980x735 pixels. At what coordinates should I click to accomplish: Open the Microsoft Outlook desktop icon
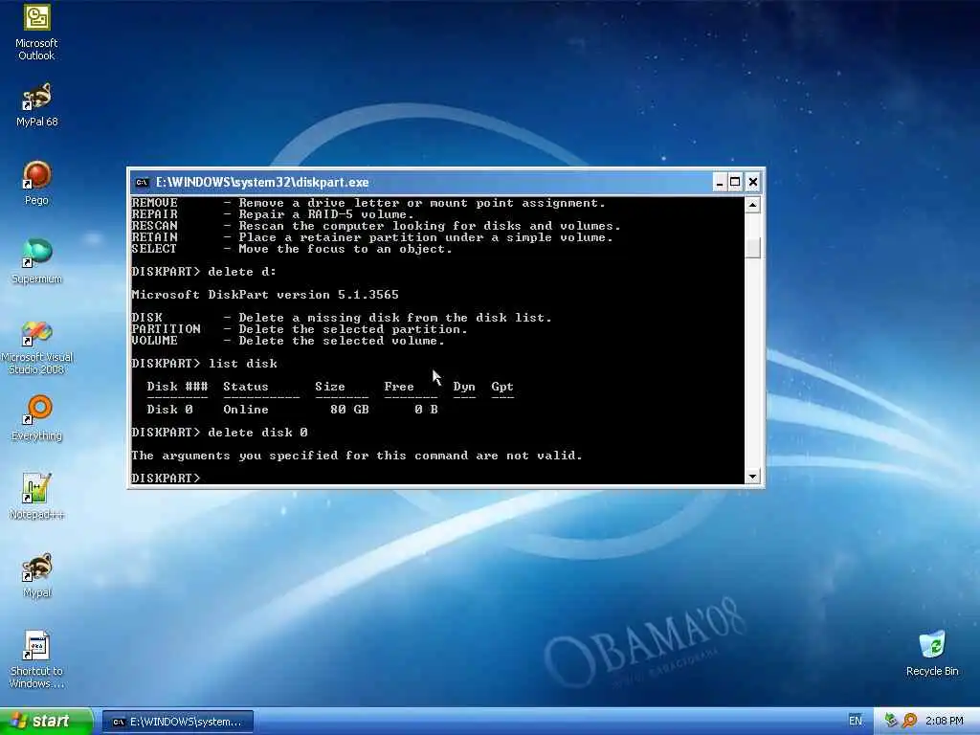click(x=36, y=33)
